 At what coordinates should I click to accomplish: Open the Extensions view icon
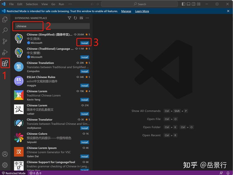[5, 63]
